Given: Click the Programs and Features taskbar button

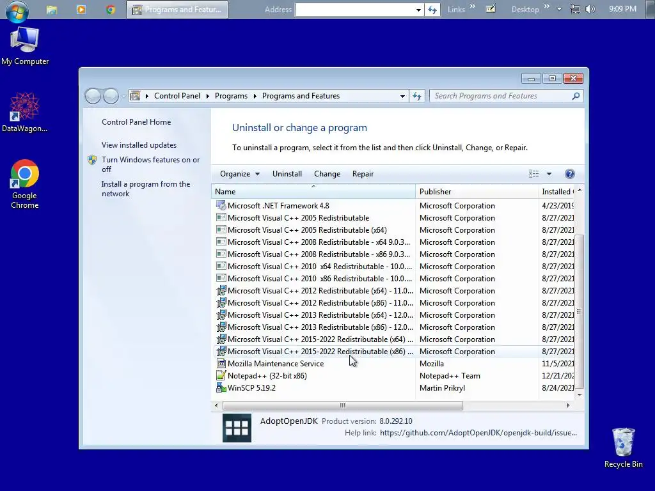Looking at the screenshot, I should click(177, 10).
